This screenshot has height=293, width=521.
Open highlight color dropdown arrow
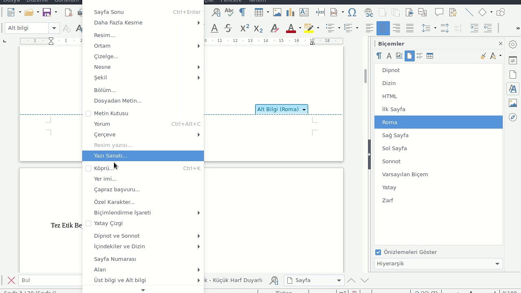pos(318,28)
